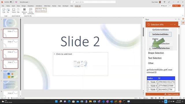Expand the Selection APIs header chevron
Image resolution: width=185 pixels, height=104 pixels.
point(175,25)
